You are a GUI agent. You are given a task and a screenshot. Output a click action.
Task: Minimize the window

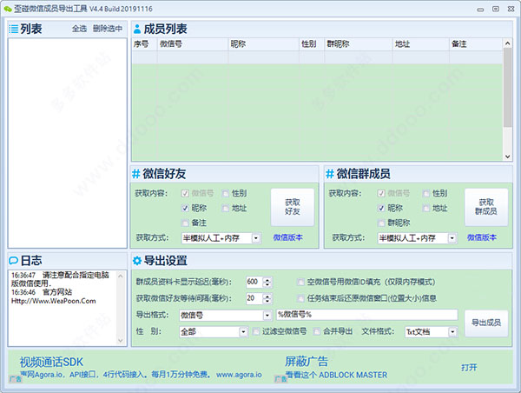[480, 10]
